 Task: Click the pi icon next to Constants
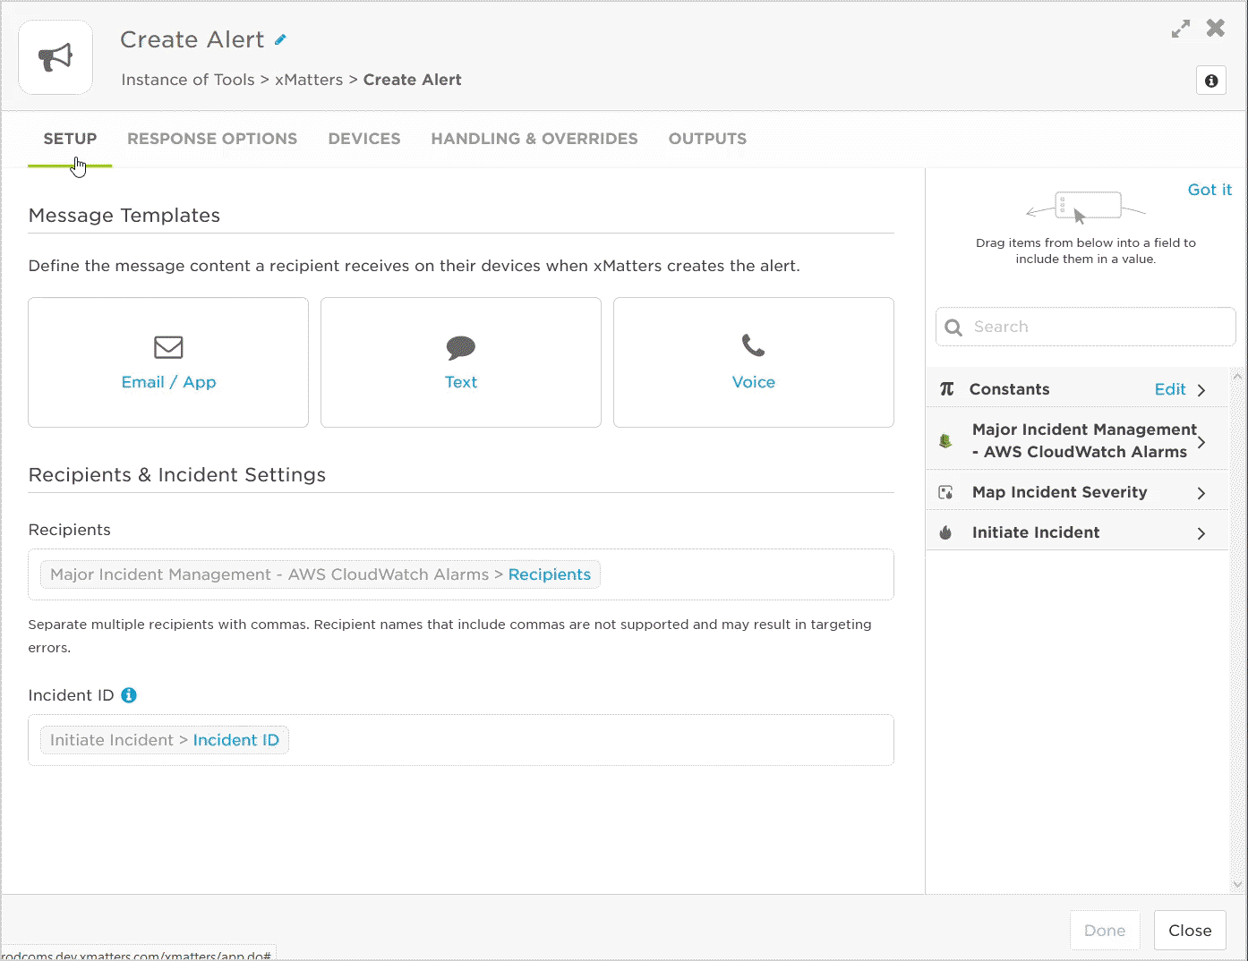(947, 389)
